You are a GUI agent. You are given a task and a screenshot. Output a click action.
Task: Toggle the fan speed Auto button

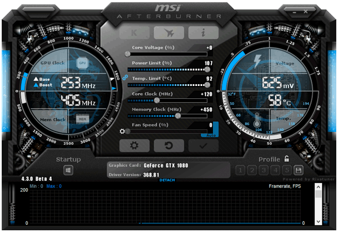click(211, 135)
